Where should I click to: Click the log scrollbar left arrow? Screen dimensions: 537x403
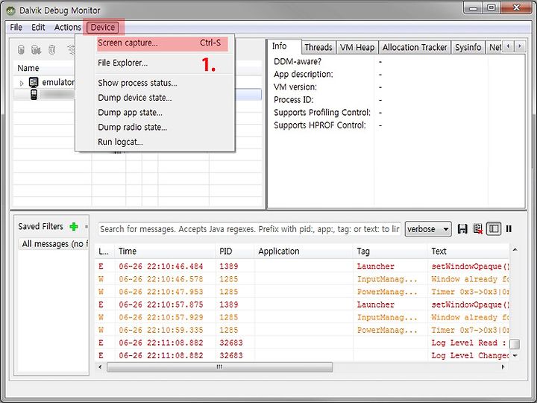[101, 367]
